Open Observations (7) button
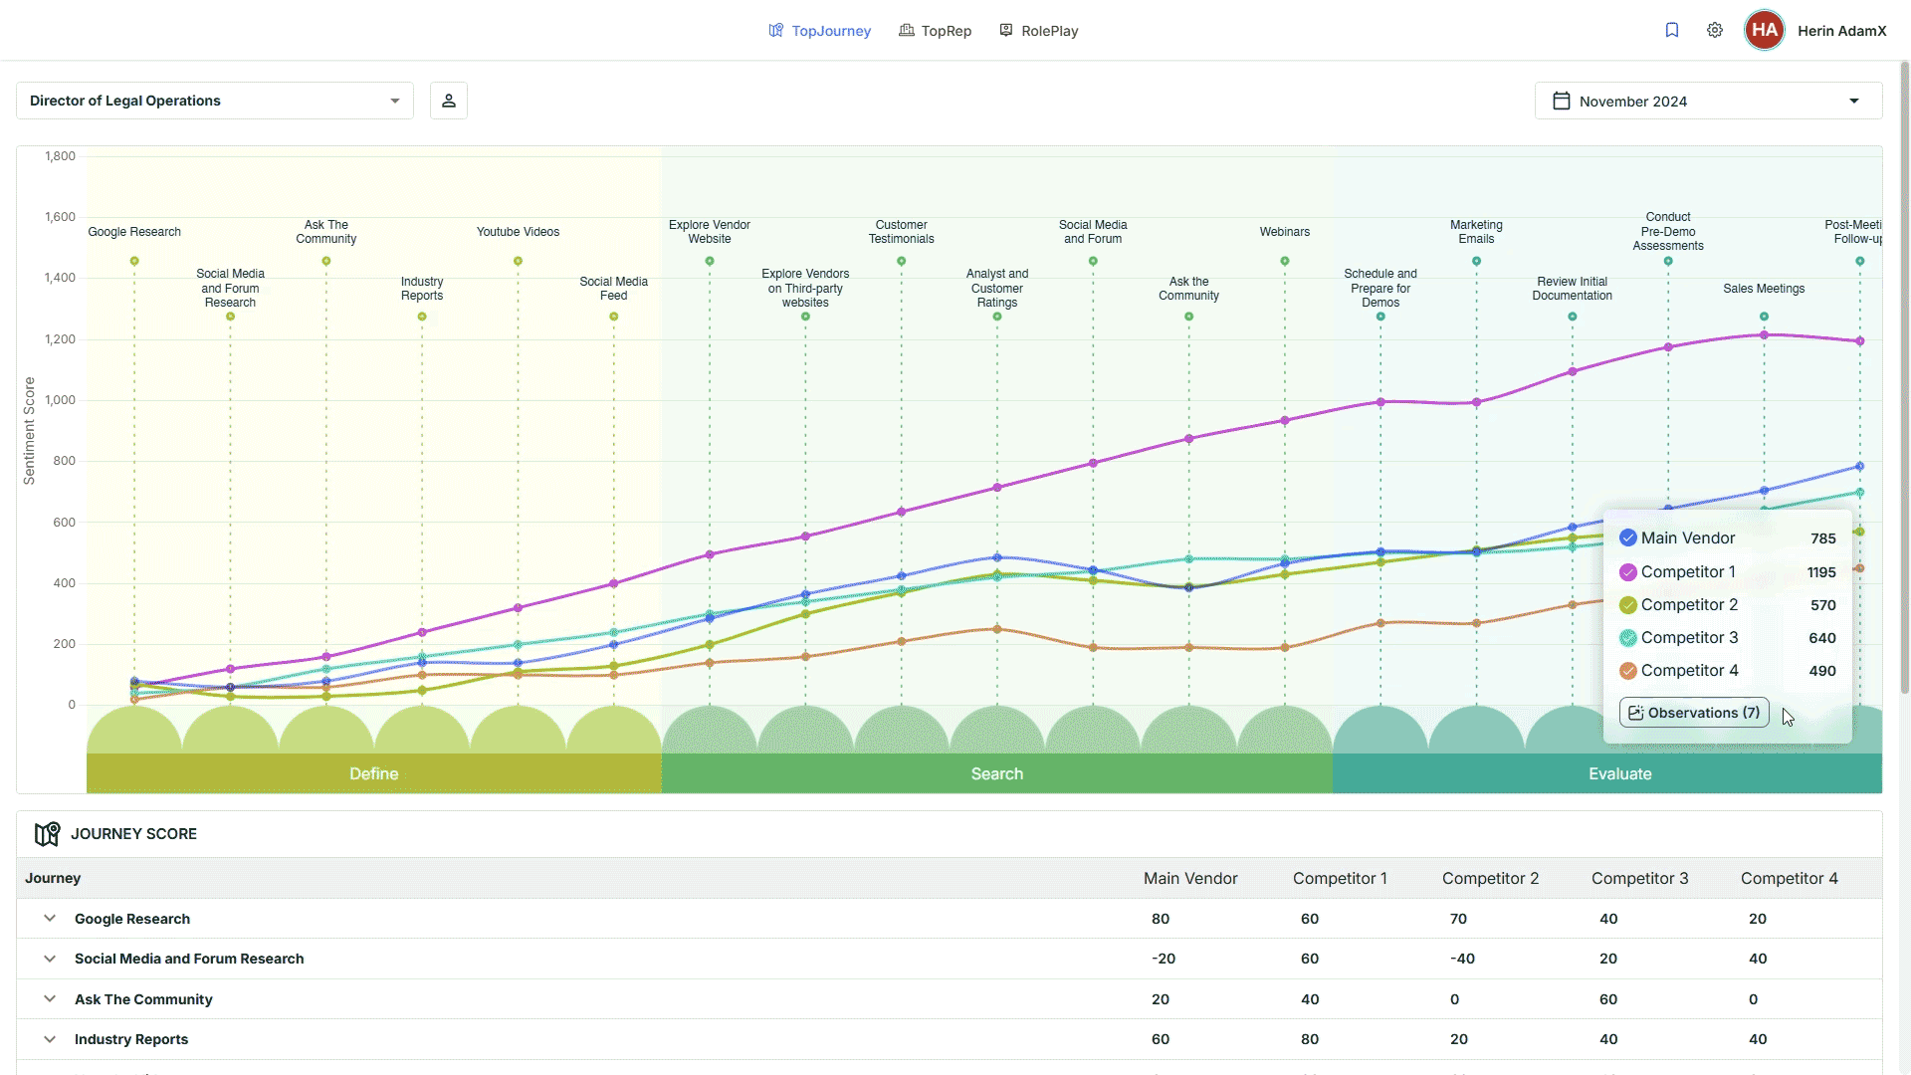 (x=1694, y=713)
